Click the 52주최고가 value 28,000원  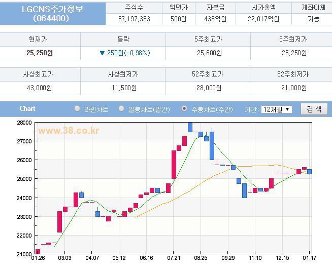tap(209, 88)
